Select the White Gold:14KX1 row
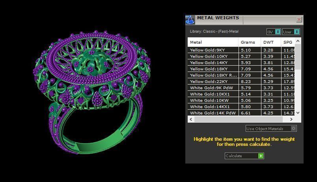Image resolution: width=317 pixels, height=182 pixels. point(241,107)
